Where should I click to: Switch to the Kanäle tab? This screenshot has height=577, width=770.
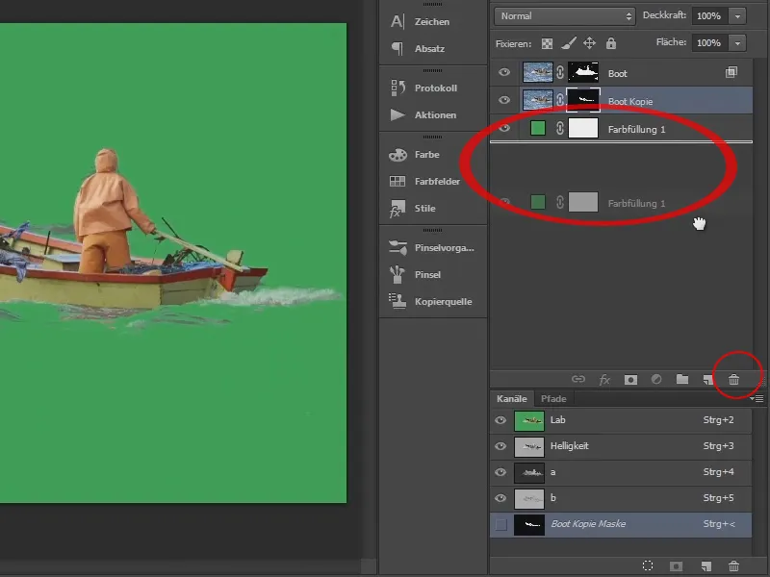(x=512, y=399)
